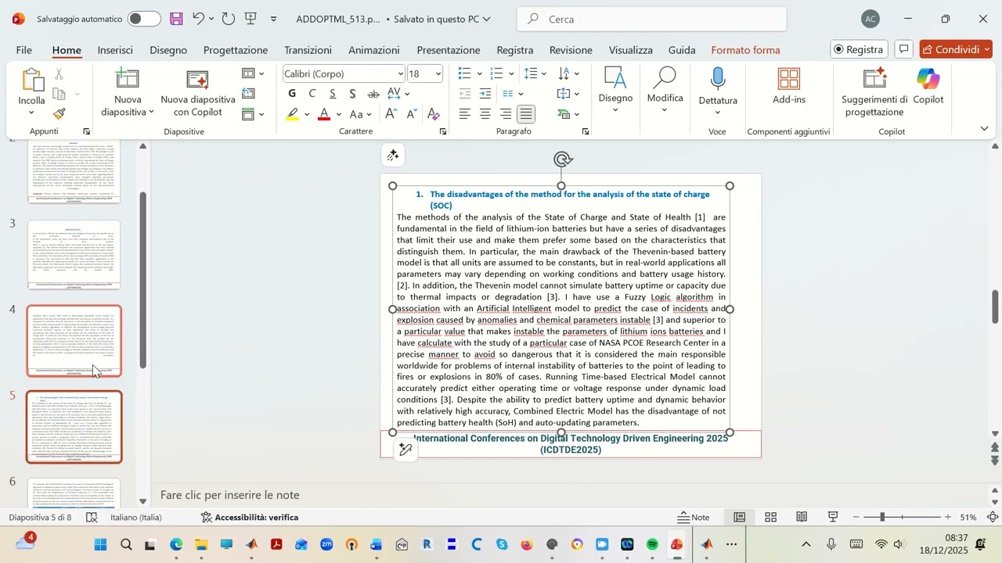The image size is (1002, 563).
Task: Toggle strikethrough (ab) formatting
Action: [373, 94]
